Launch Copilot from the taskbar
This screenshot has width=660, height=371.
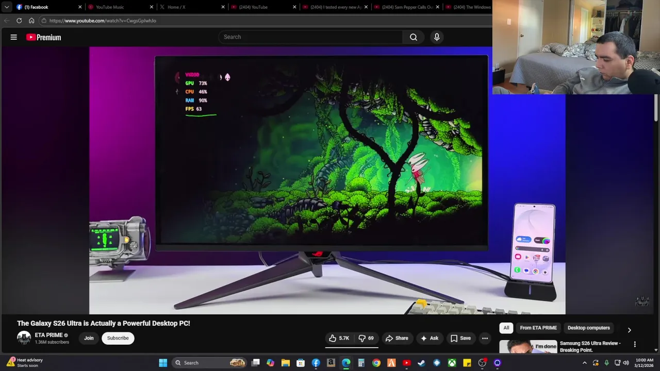pyautogui.click(x=270, y=363)
